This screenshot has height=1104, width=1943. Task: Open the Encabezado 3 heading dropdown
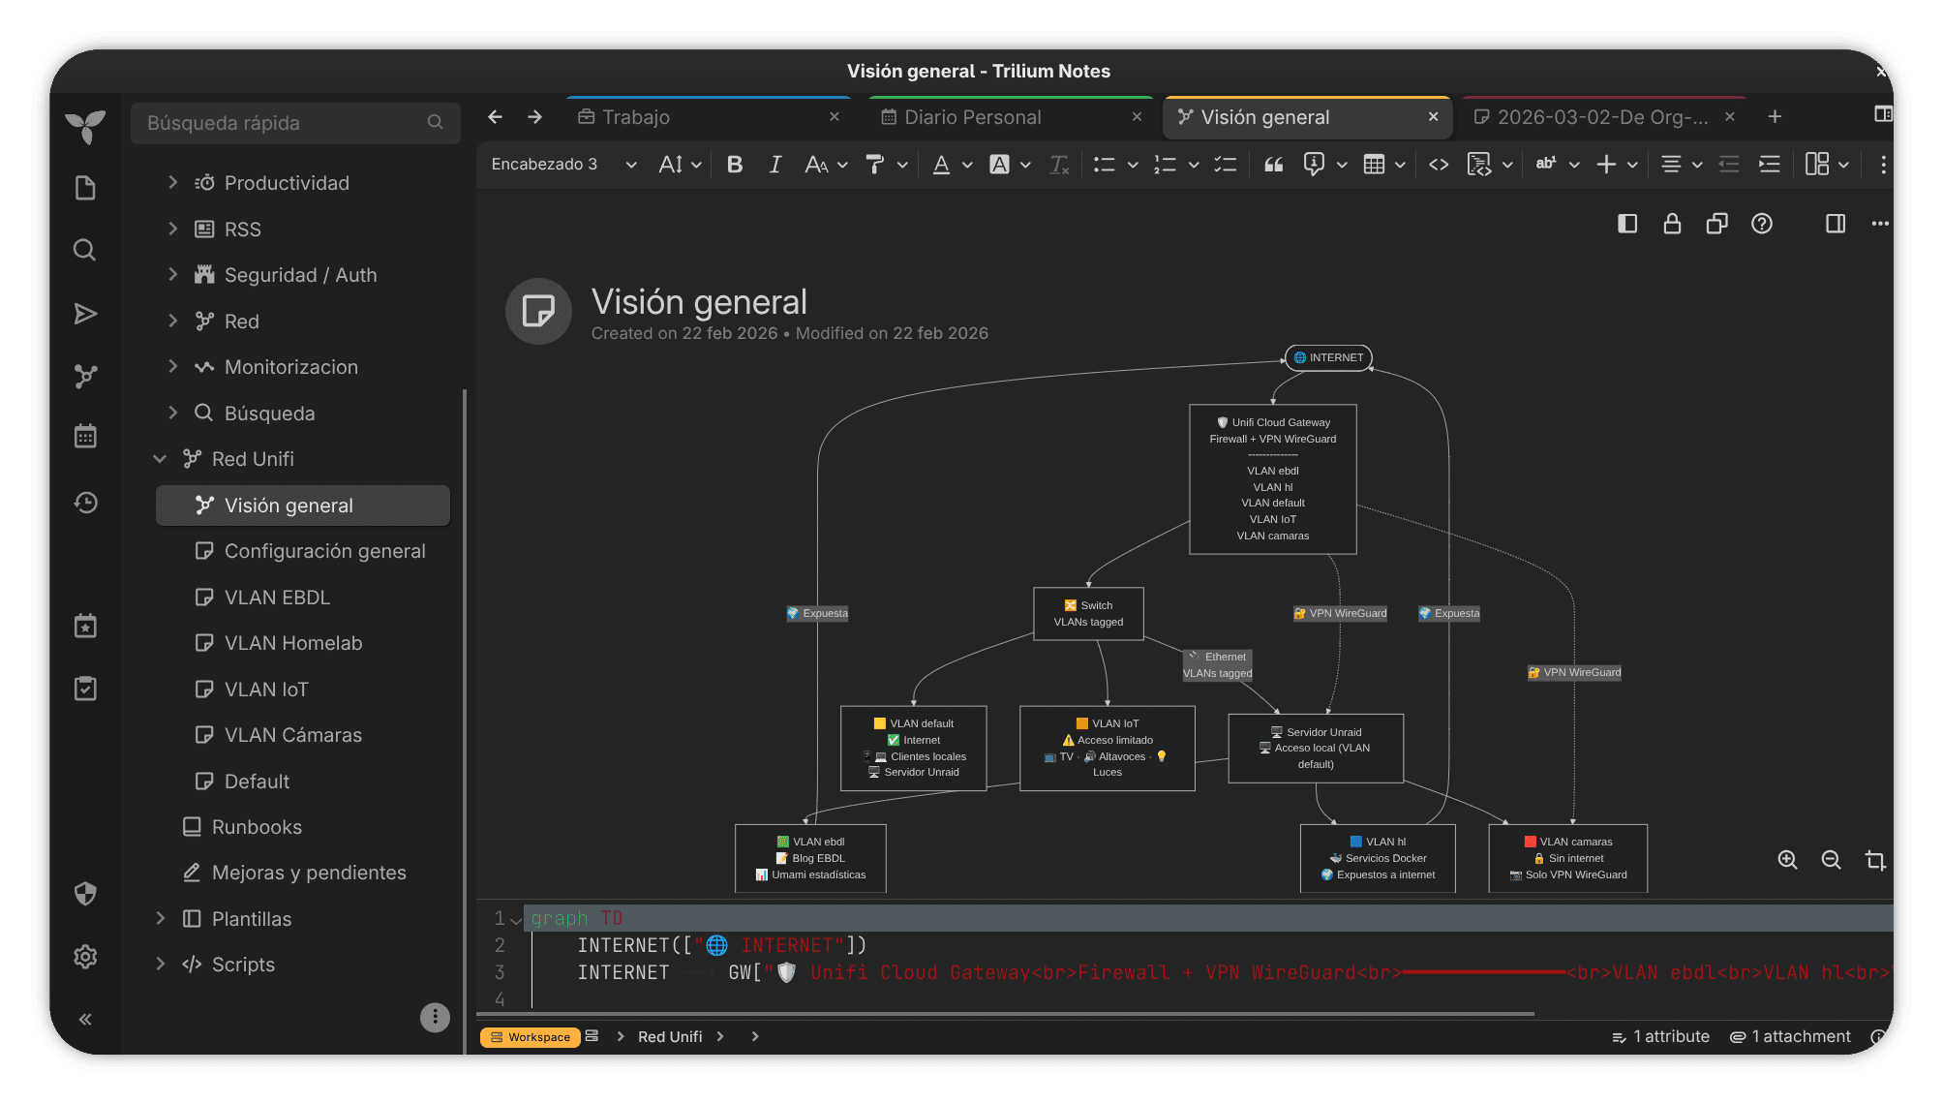[563, 165]
